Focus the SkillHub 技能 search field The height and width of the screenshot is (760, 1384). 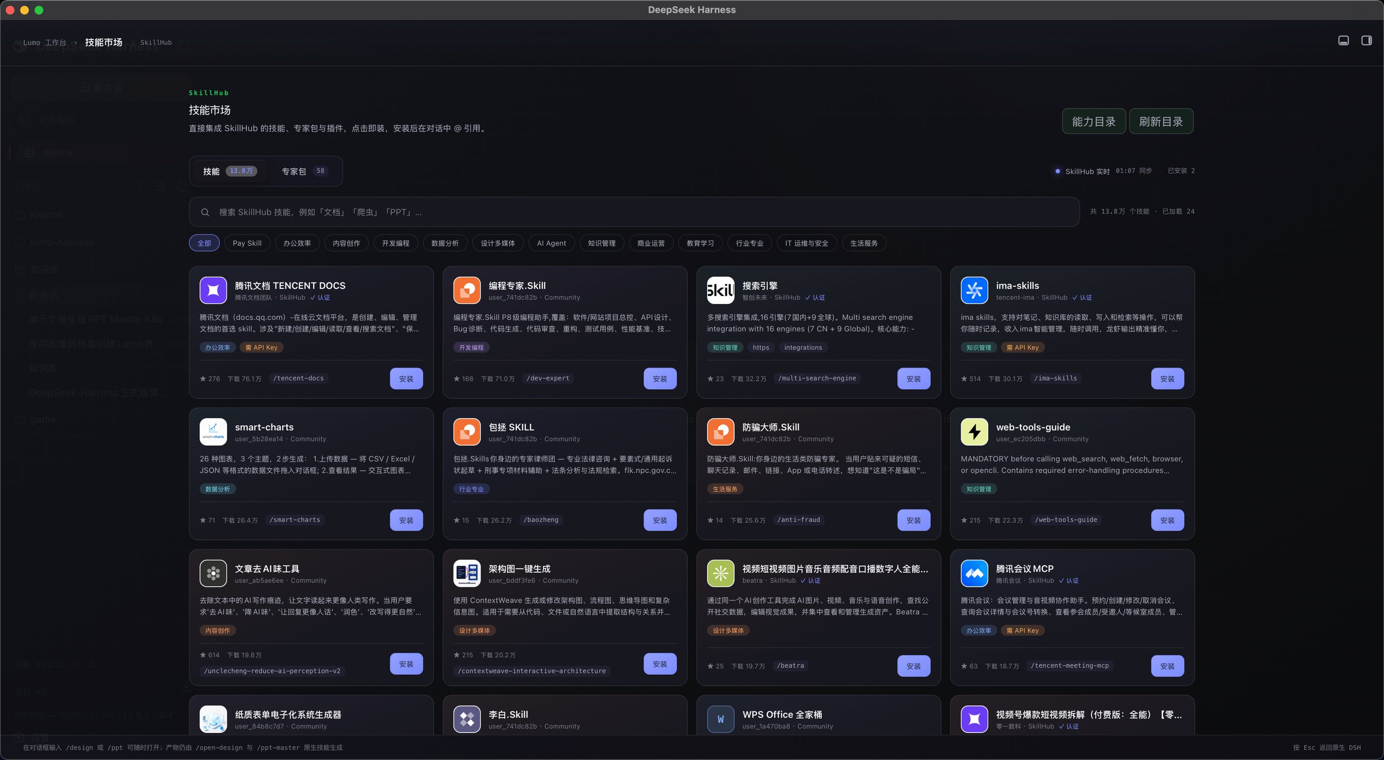tap(634, 212)
